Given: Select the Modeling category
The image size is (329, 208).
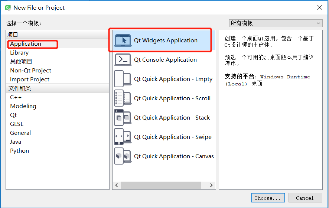Looking at the screenshot, I should tap(58, 106).
